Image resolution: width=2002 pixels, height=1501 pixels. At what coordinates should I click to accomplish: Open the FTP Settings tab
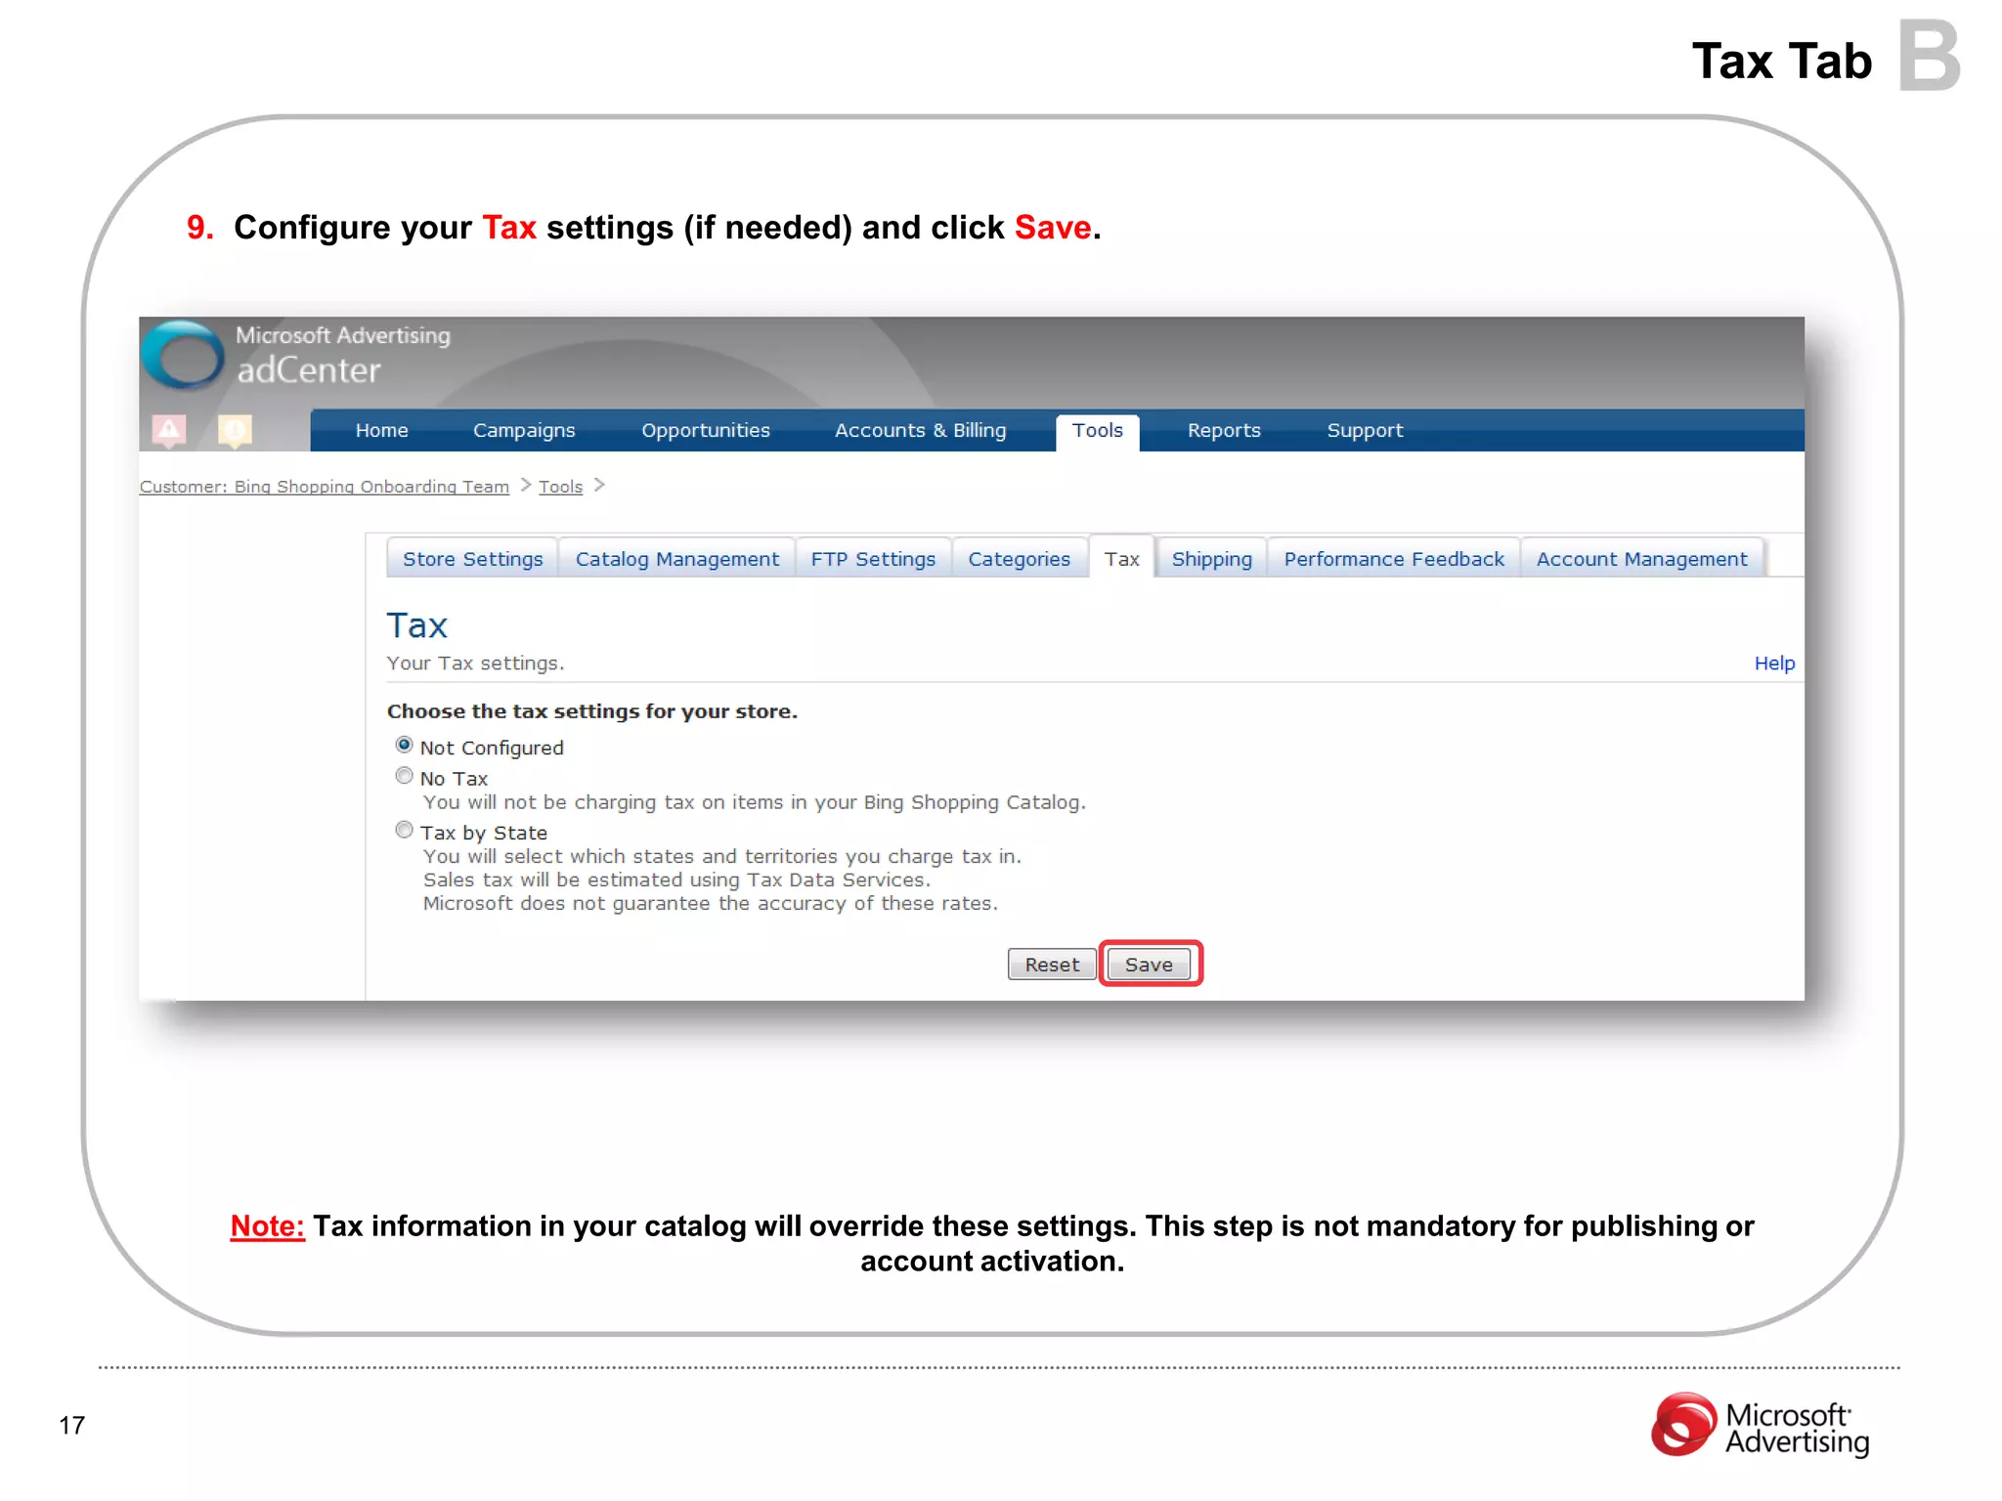tap(873, 559)
